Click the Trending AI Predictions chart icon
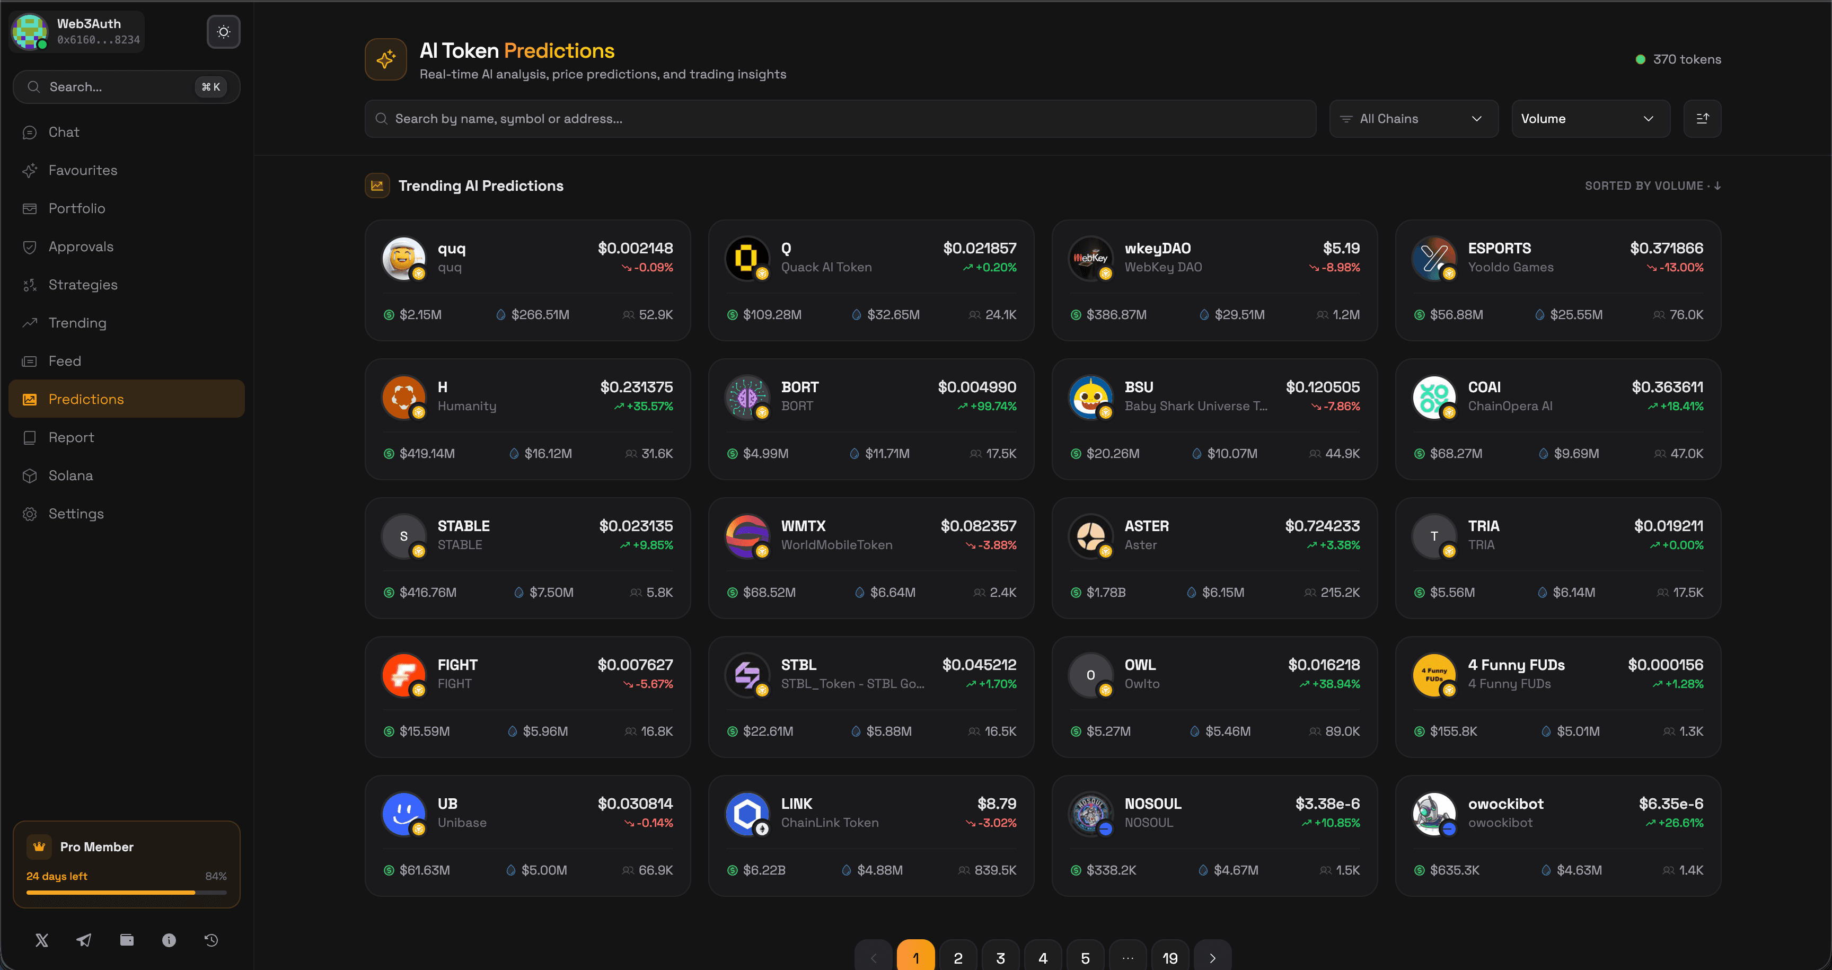1832x970 pixels. coord(377,186)
